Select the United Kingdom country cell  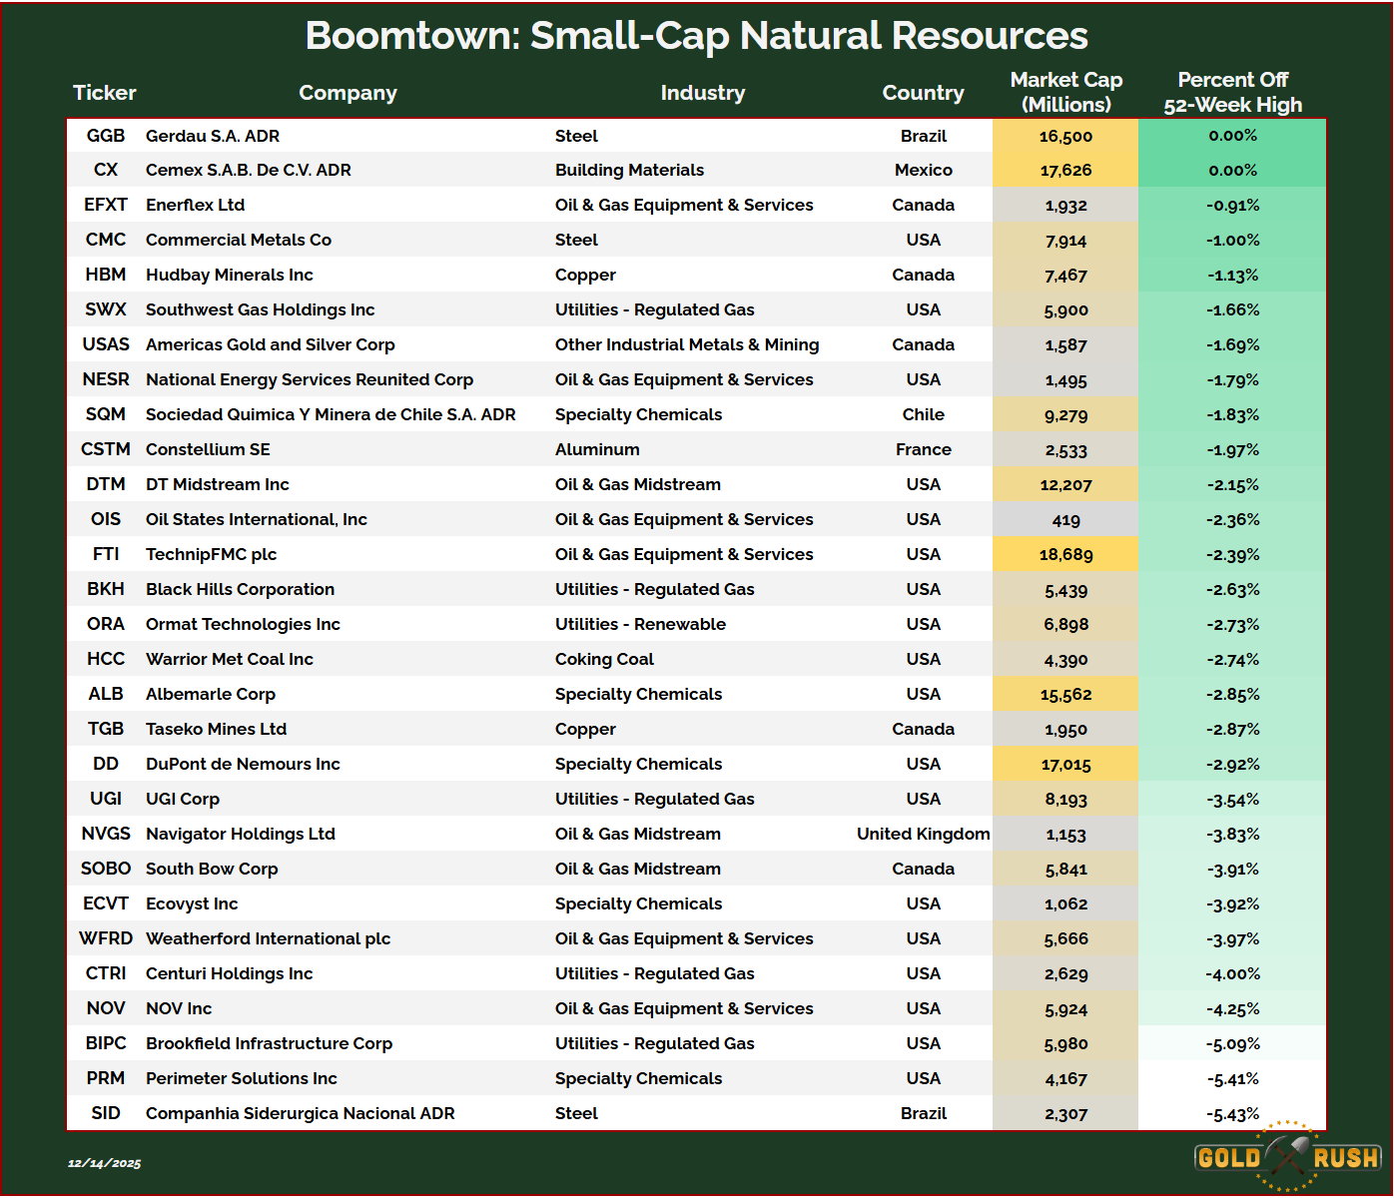point(923,834)
